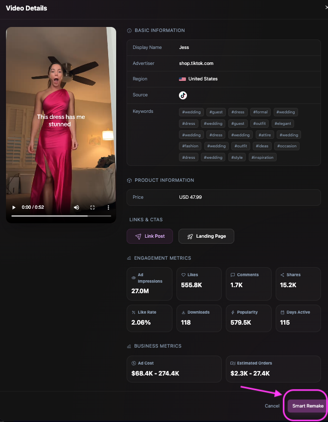Click the TikTok source icon
328x422 pixels.
(183, 95)
